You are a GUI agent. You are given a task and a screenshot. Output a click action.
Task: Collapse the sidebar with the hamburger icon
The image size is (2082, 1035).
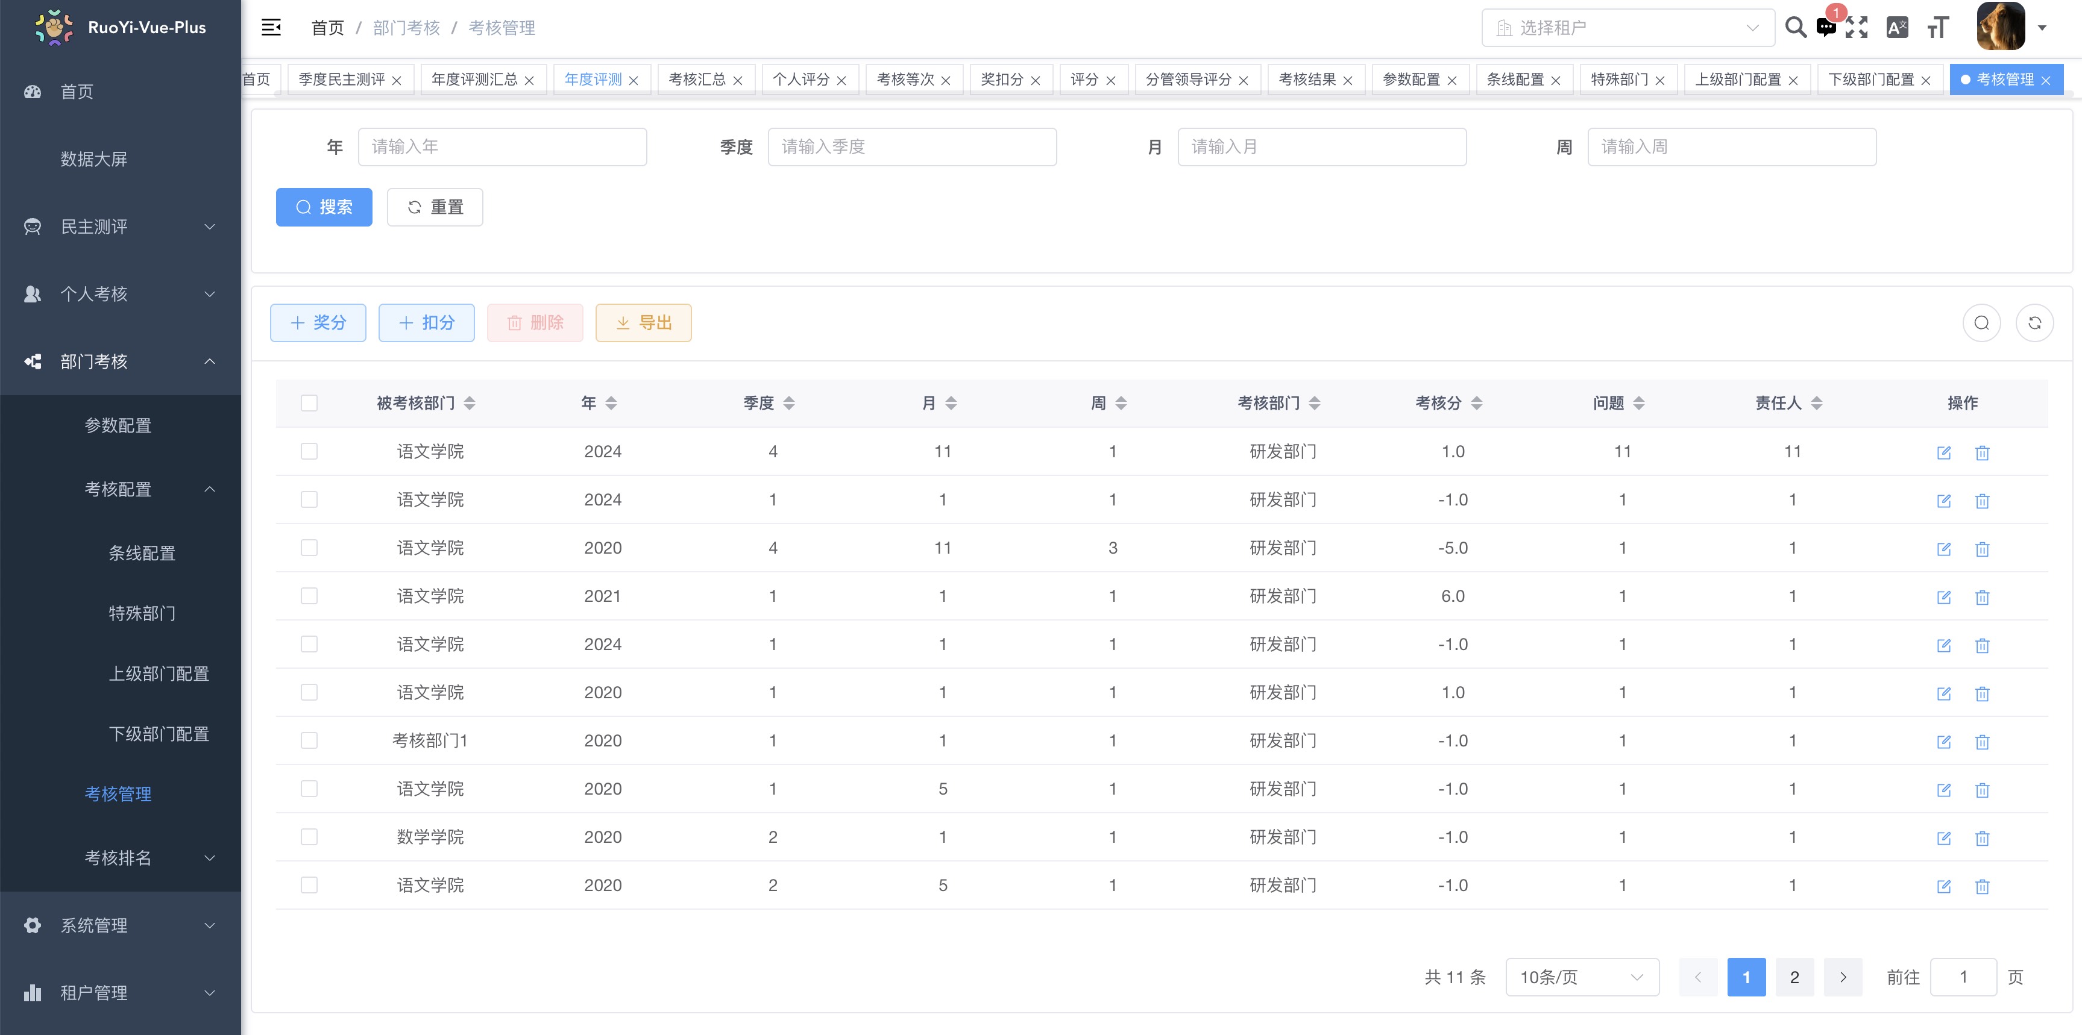(x=271, y=28)
